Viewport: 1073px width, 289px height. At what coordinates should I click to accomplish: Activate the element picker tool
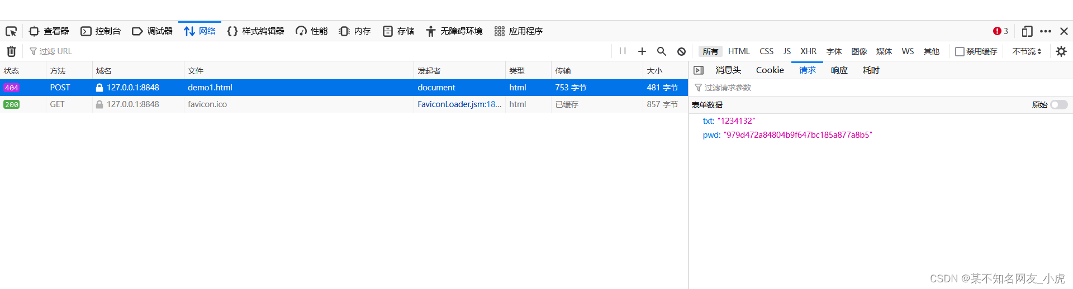(x=11, y=31)
